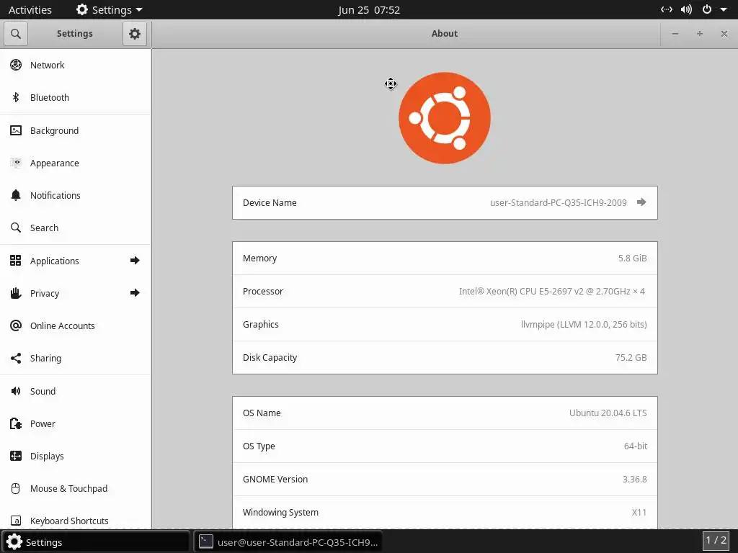738x553 pixels.
Task: Click the Applications grid icon
Action: (16, 261)
